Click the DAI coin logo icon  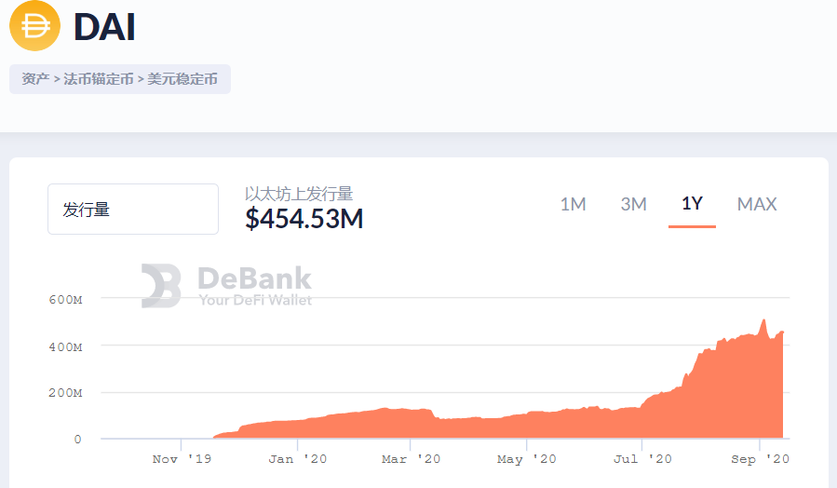pyautogui.click(x=34, y=26)
